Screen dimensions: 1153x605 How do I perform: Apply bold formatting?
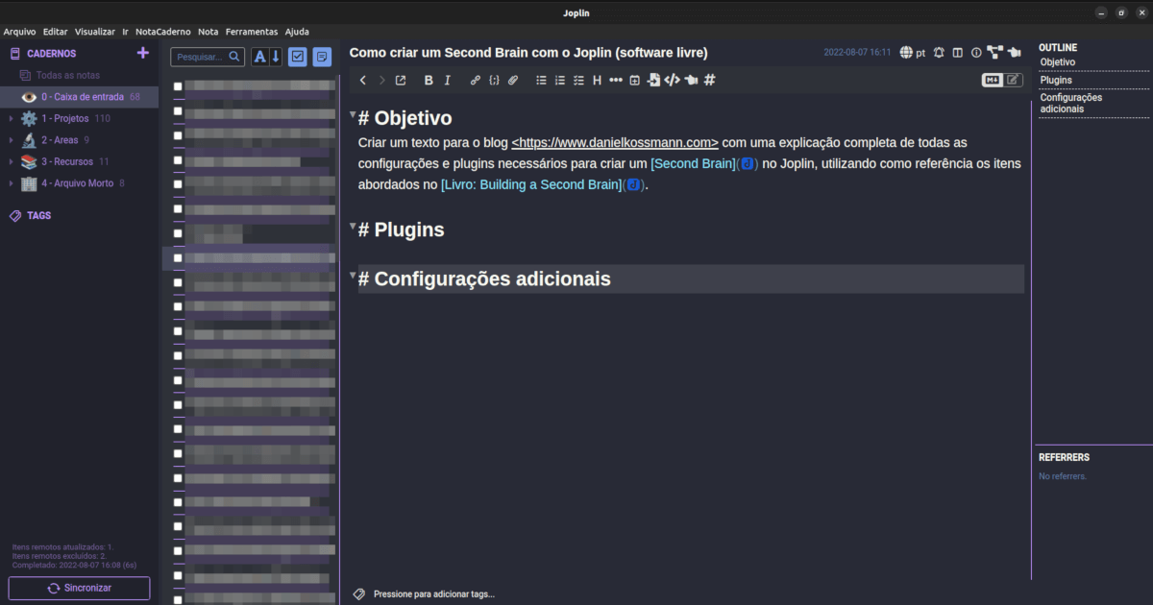(429, 81)
